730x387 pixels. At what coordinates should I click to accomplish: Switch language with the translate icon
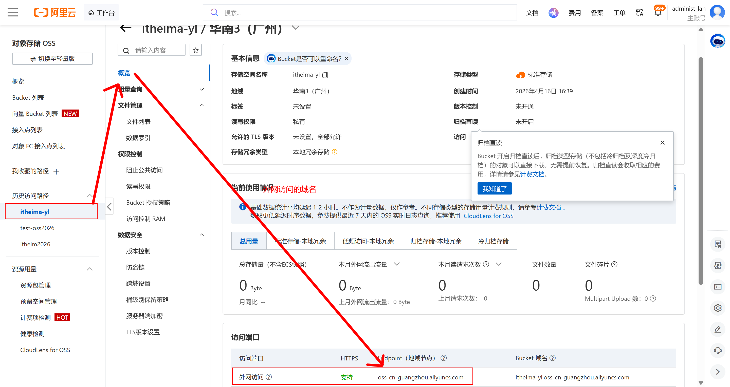(x=640, y=12)
